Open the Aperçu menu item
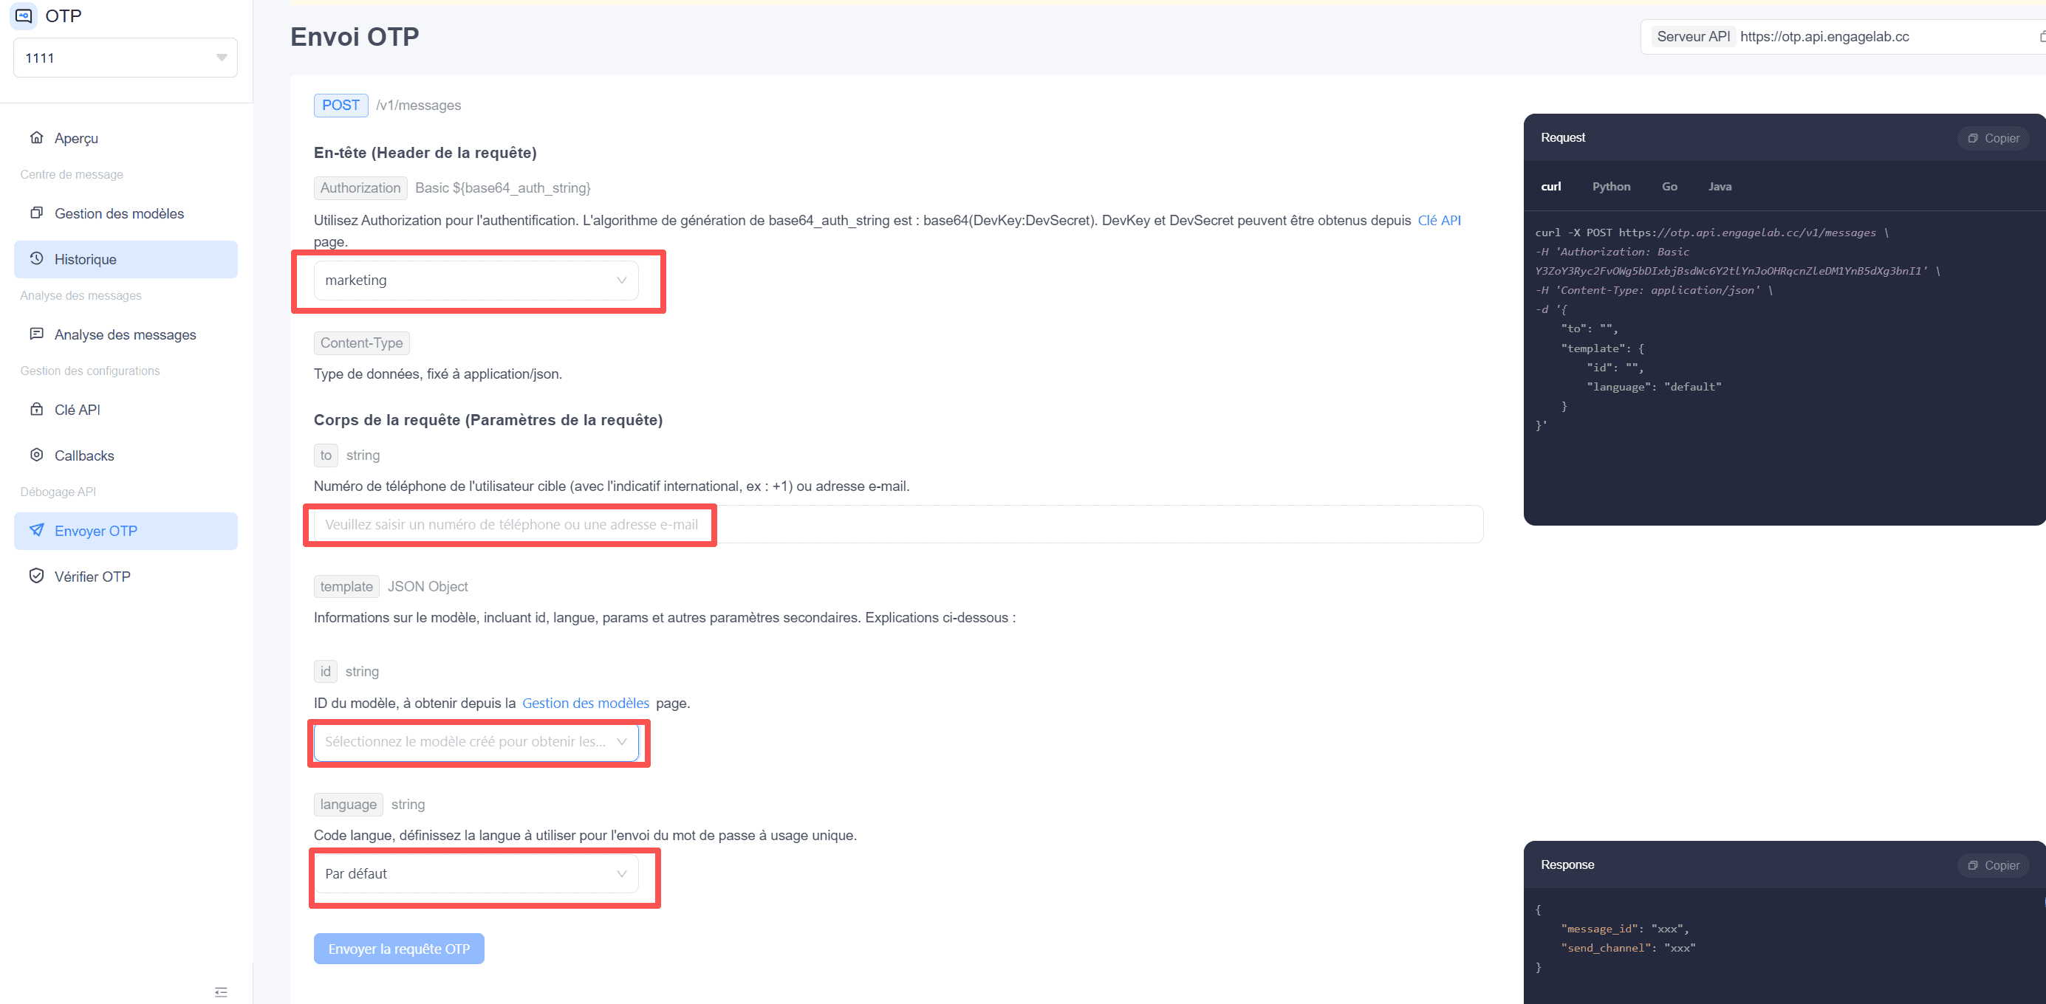 click(x=126, y=138)
